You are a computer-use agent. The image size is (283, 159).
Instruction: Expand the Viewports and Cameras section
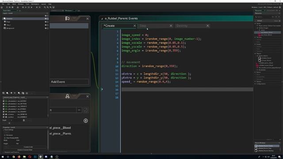[x=3, y=152]
